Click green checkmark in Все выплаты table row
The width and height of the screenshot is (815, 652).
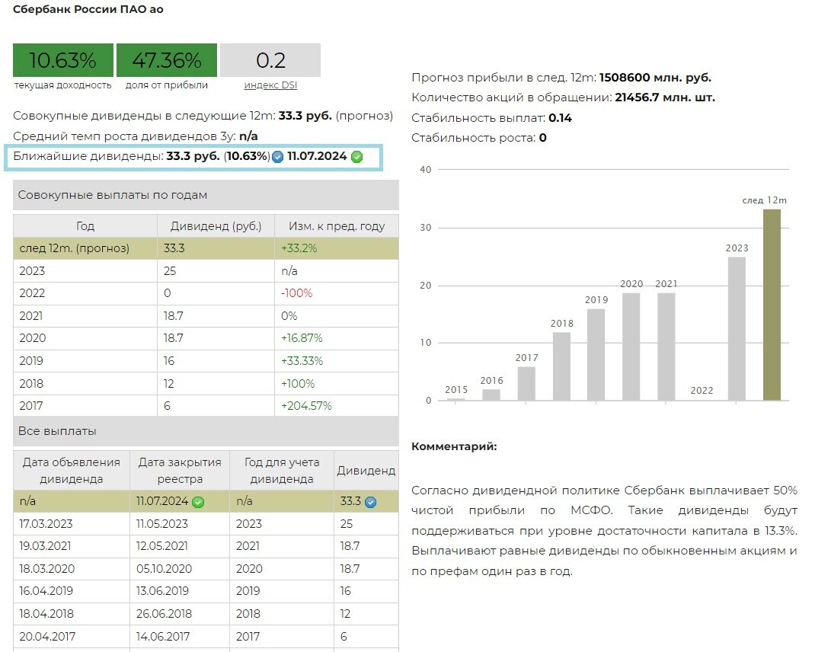(x=198, y=502)
